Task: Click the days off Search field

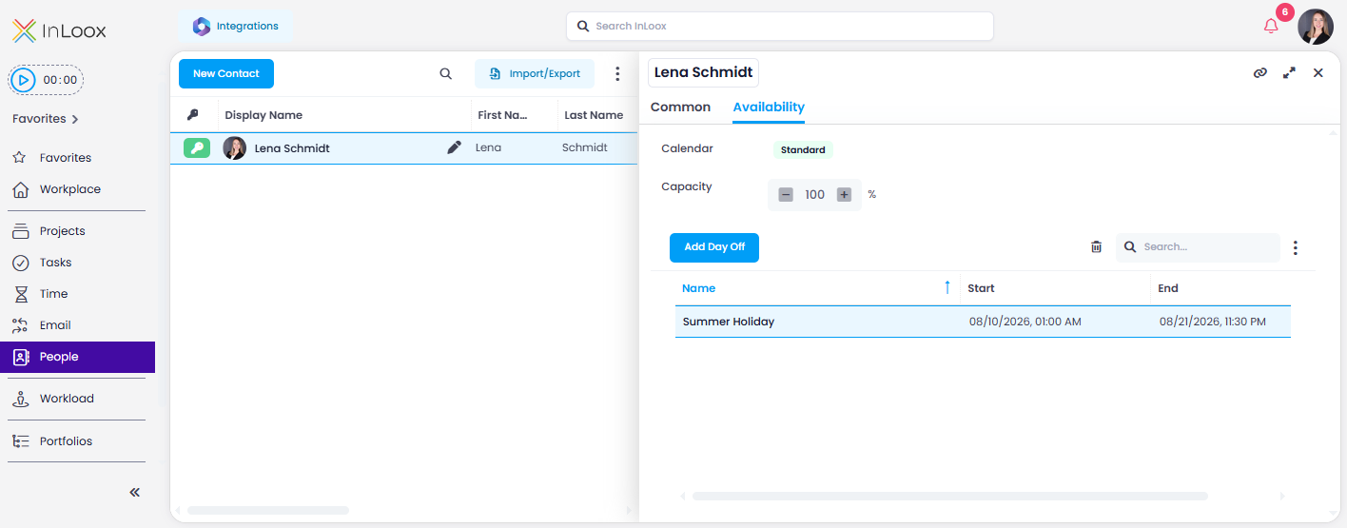Action: point(1199,247)
